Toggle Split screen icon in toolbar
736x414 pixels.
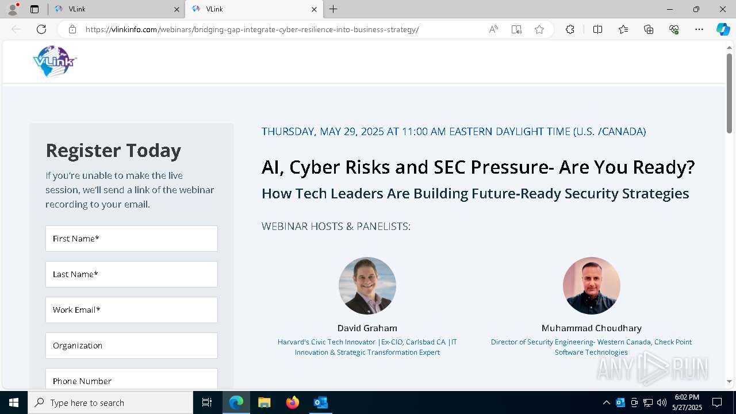tap(597, 29)
